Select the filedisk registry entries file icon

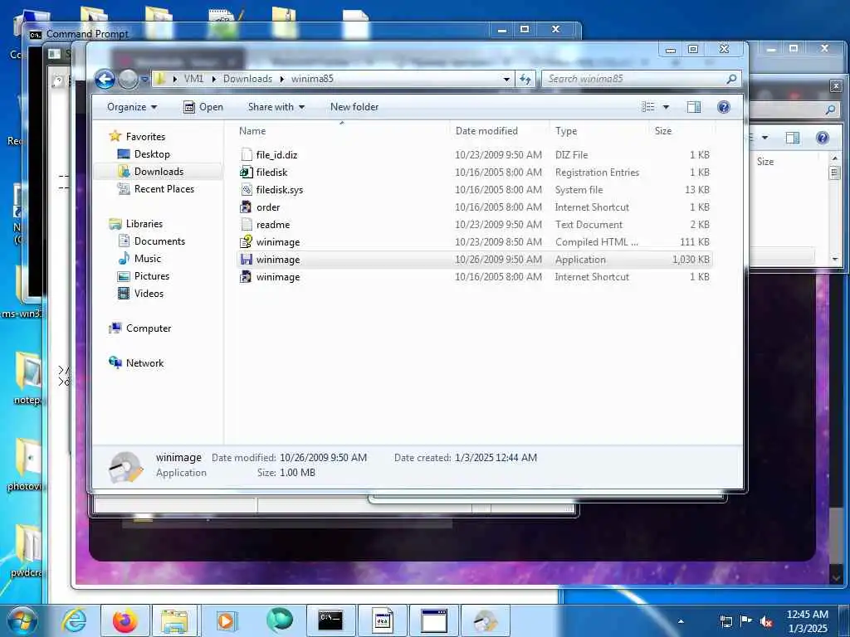coord(246,173)
